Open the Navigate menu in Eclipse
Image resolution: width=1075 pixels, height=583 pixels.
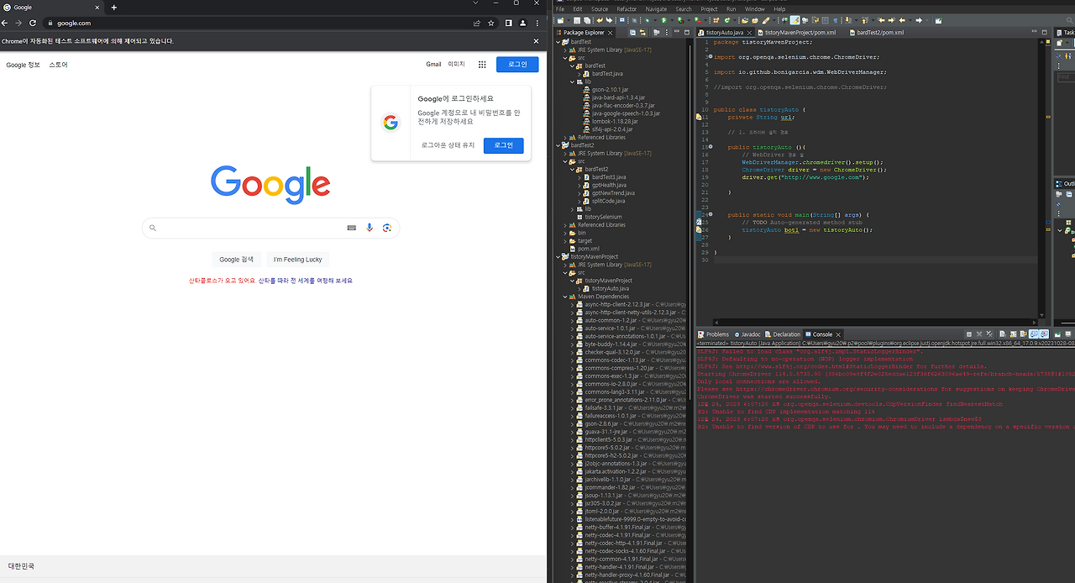[656, 8]
